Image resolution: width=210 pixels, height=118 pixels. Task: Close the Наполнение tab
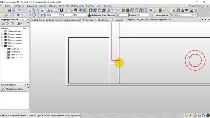112,20
